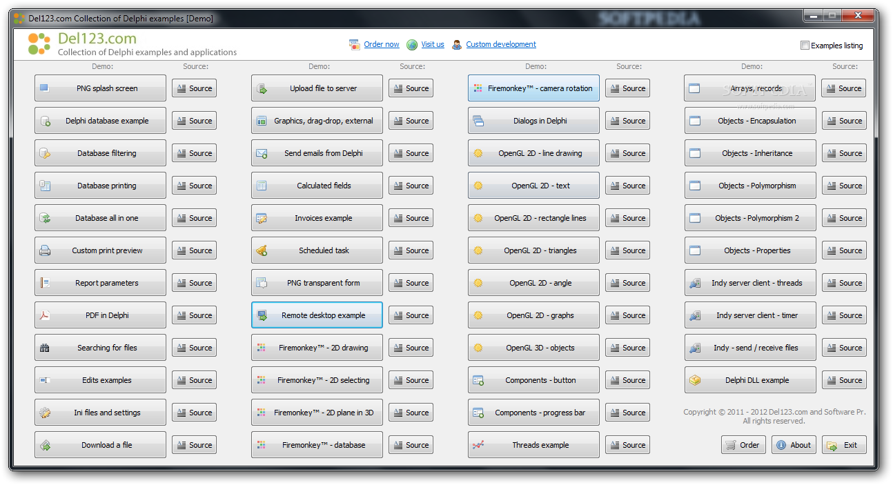Open the Database all in one demo
Screen dimensions: 893x485
coord(100,218)
